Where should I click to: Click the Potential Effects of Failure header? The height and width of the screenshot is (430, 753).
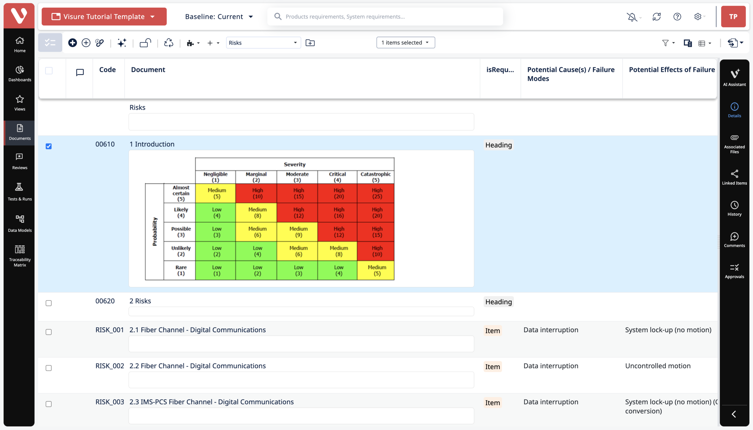tap(672, 70)
